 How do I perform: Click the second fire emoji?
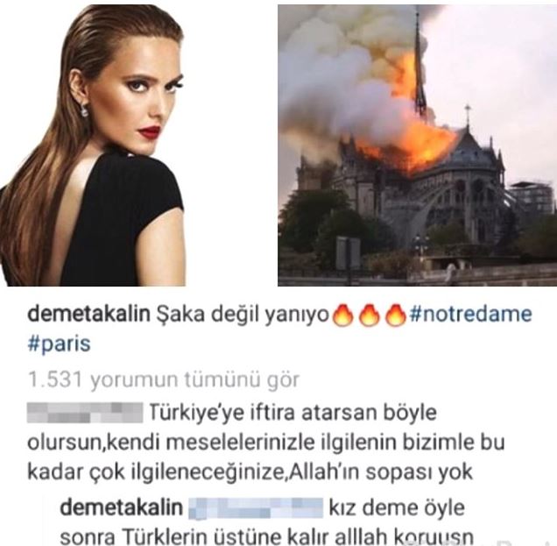[369, 314]
